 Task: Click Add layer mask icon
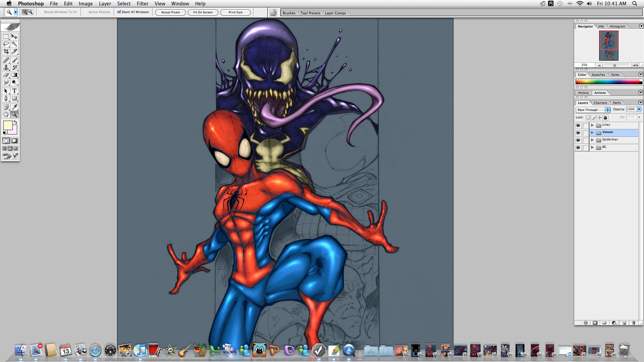click(595, 323)
